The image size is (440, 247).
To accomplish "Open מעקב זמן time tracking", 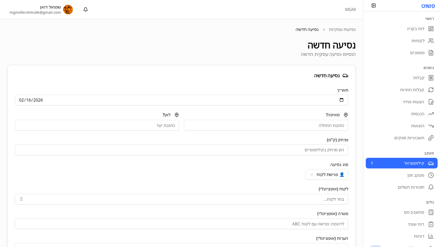I will click(x=431, y=175).
